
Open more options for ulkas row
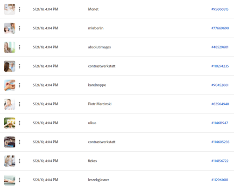[20, 123]
